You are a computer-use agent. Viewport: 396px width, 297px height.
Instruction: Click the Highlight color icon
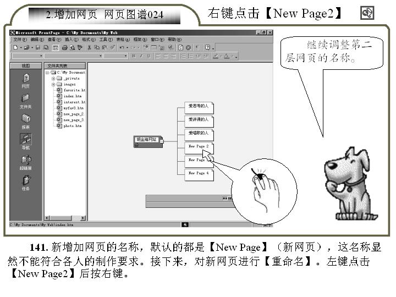[x=216, y=56]
